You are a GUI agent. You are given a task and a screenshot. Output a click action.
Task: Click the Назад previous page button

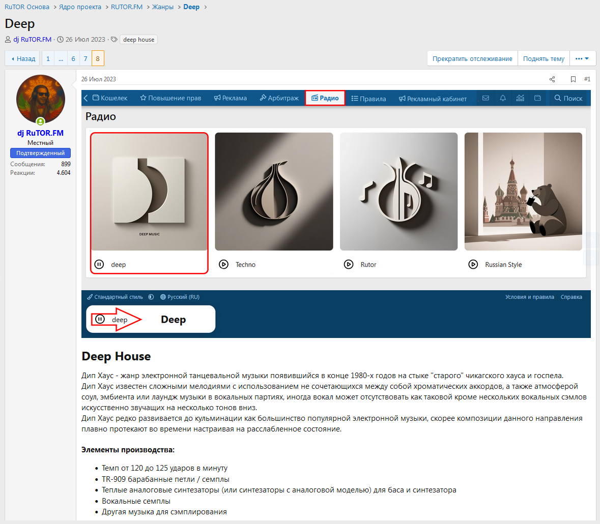point(23,58)
